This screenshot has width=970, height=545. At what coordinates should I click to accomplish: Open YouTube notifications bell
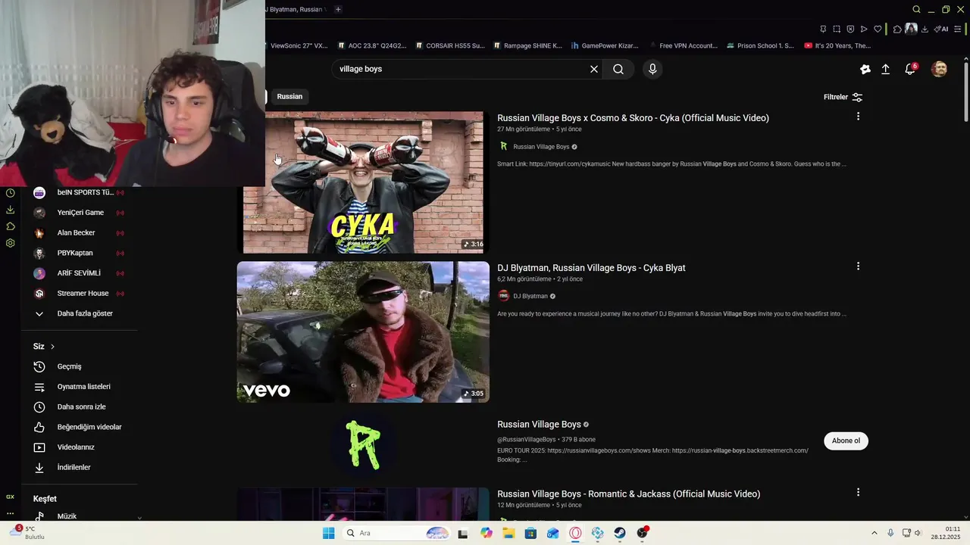point(910,69)
